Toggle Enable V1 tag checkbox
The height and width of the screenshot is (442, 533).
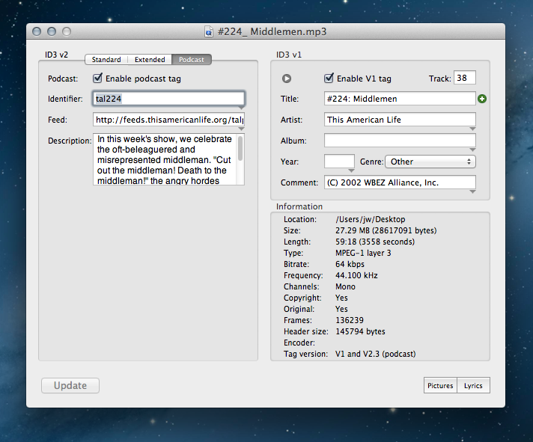coord(329,78)
